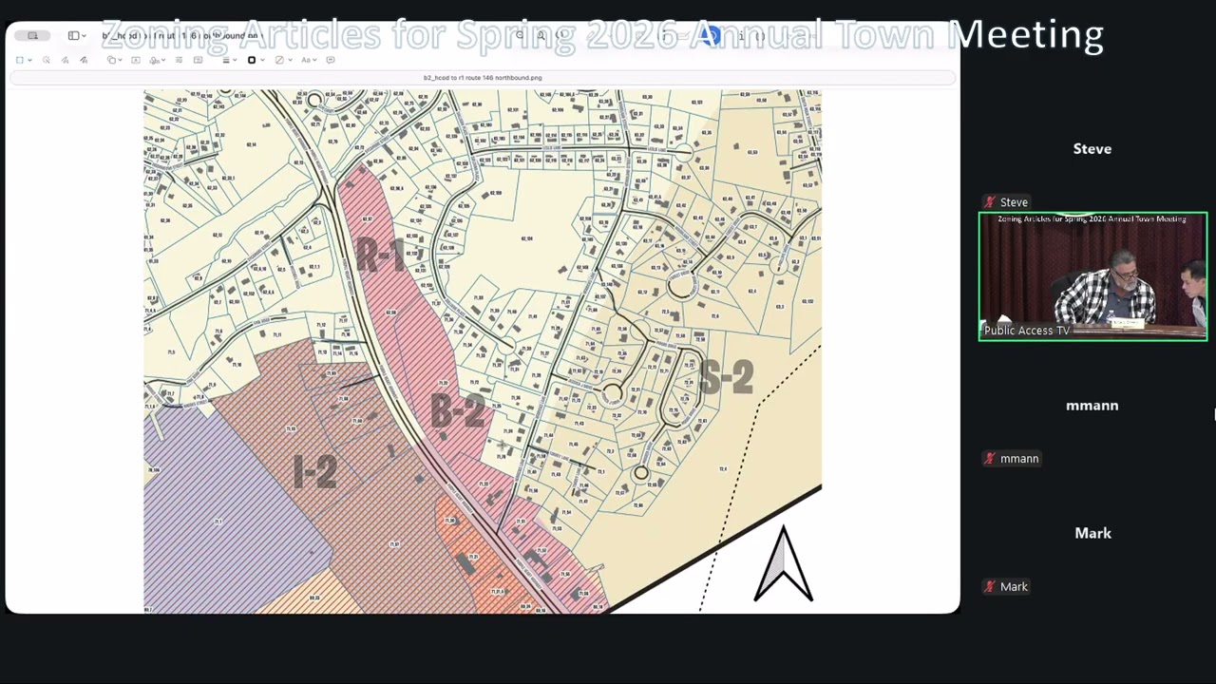Viewport: 1216px width, 684px height.
Task: Add a text box with Text tool
Action: (x=136, y=60)
